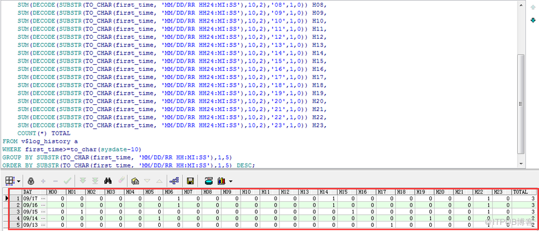Open the ellipsis button in 09/17 row
The image size is (539, 231).
click(43, 198)
